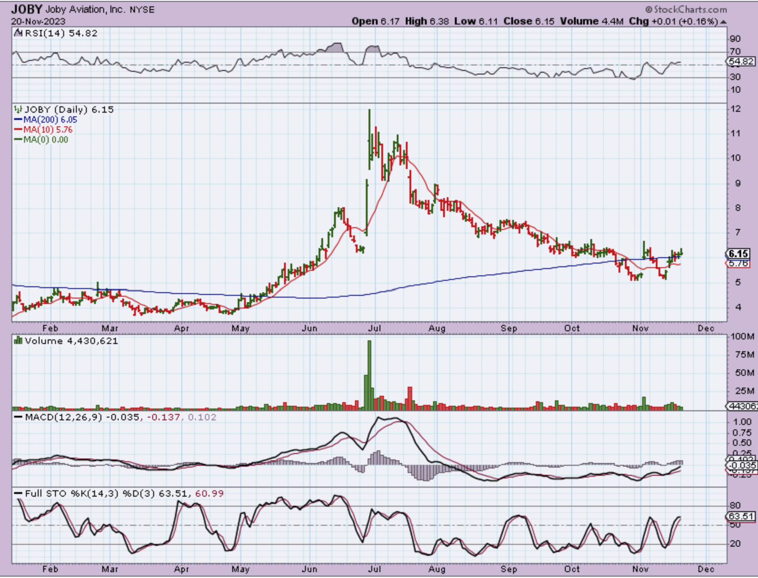Click the Nov label on the bottom stochastic axis

pyautogui.click(x=640, y=569)
